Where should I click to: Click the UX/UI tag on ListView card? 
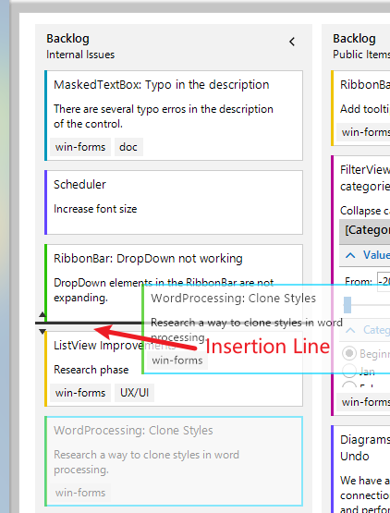pos(134,393)
